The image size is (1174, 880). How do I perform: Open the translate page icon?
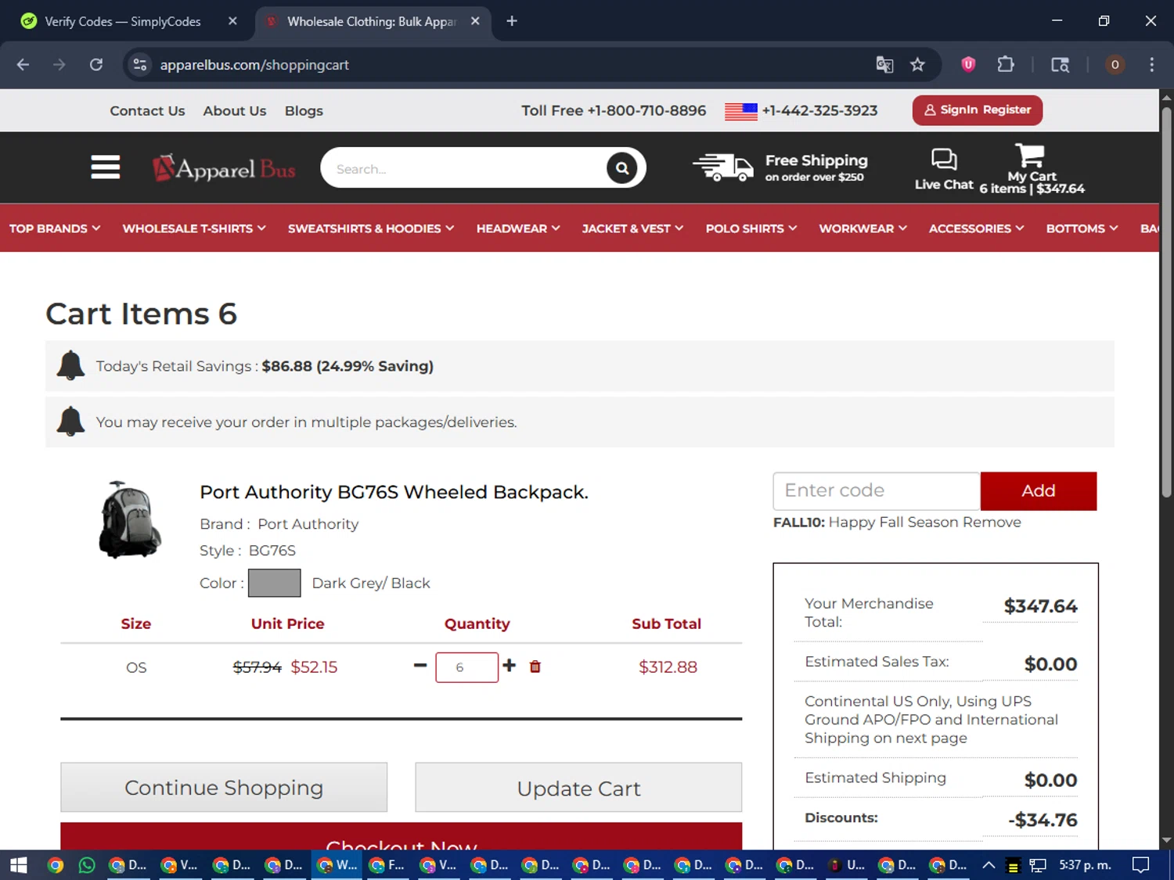pyautogui.click(x=884, y=65)
